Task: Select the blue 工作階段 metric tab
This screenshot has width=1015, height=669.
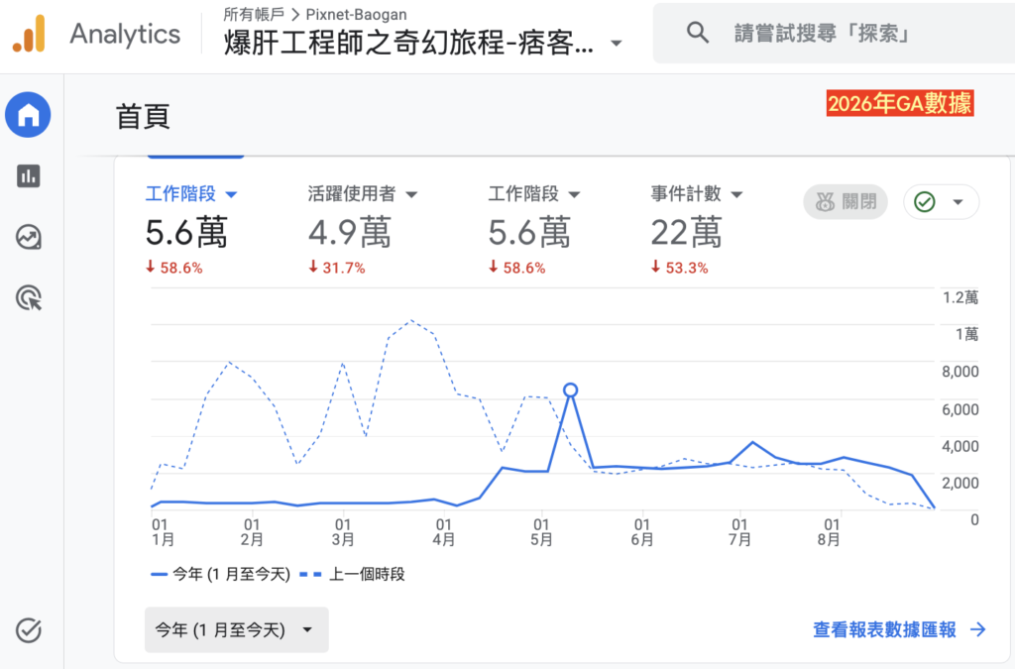Action: (x=191, y=193)
